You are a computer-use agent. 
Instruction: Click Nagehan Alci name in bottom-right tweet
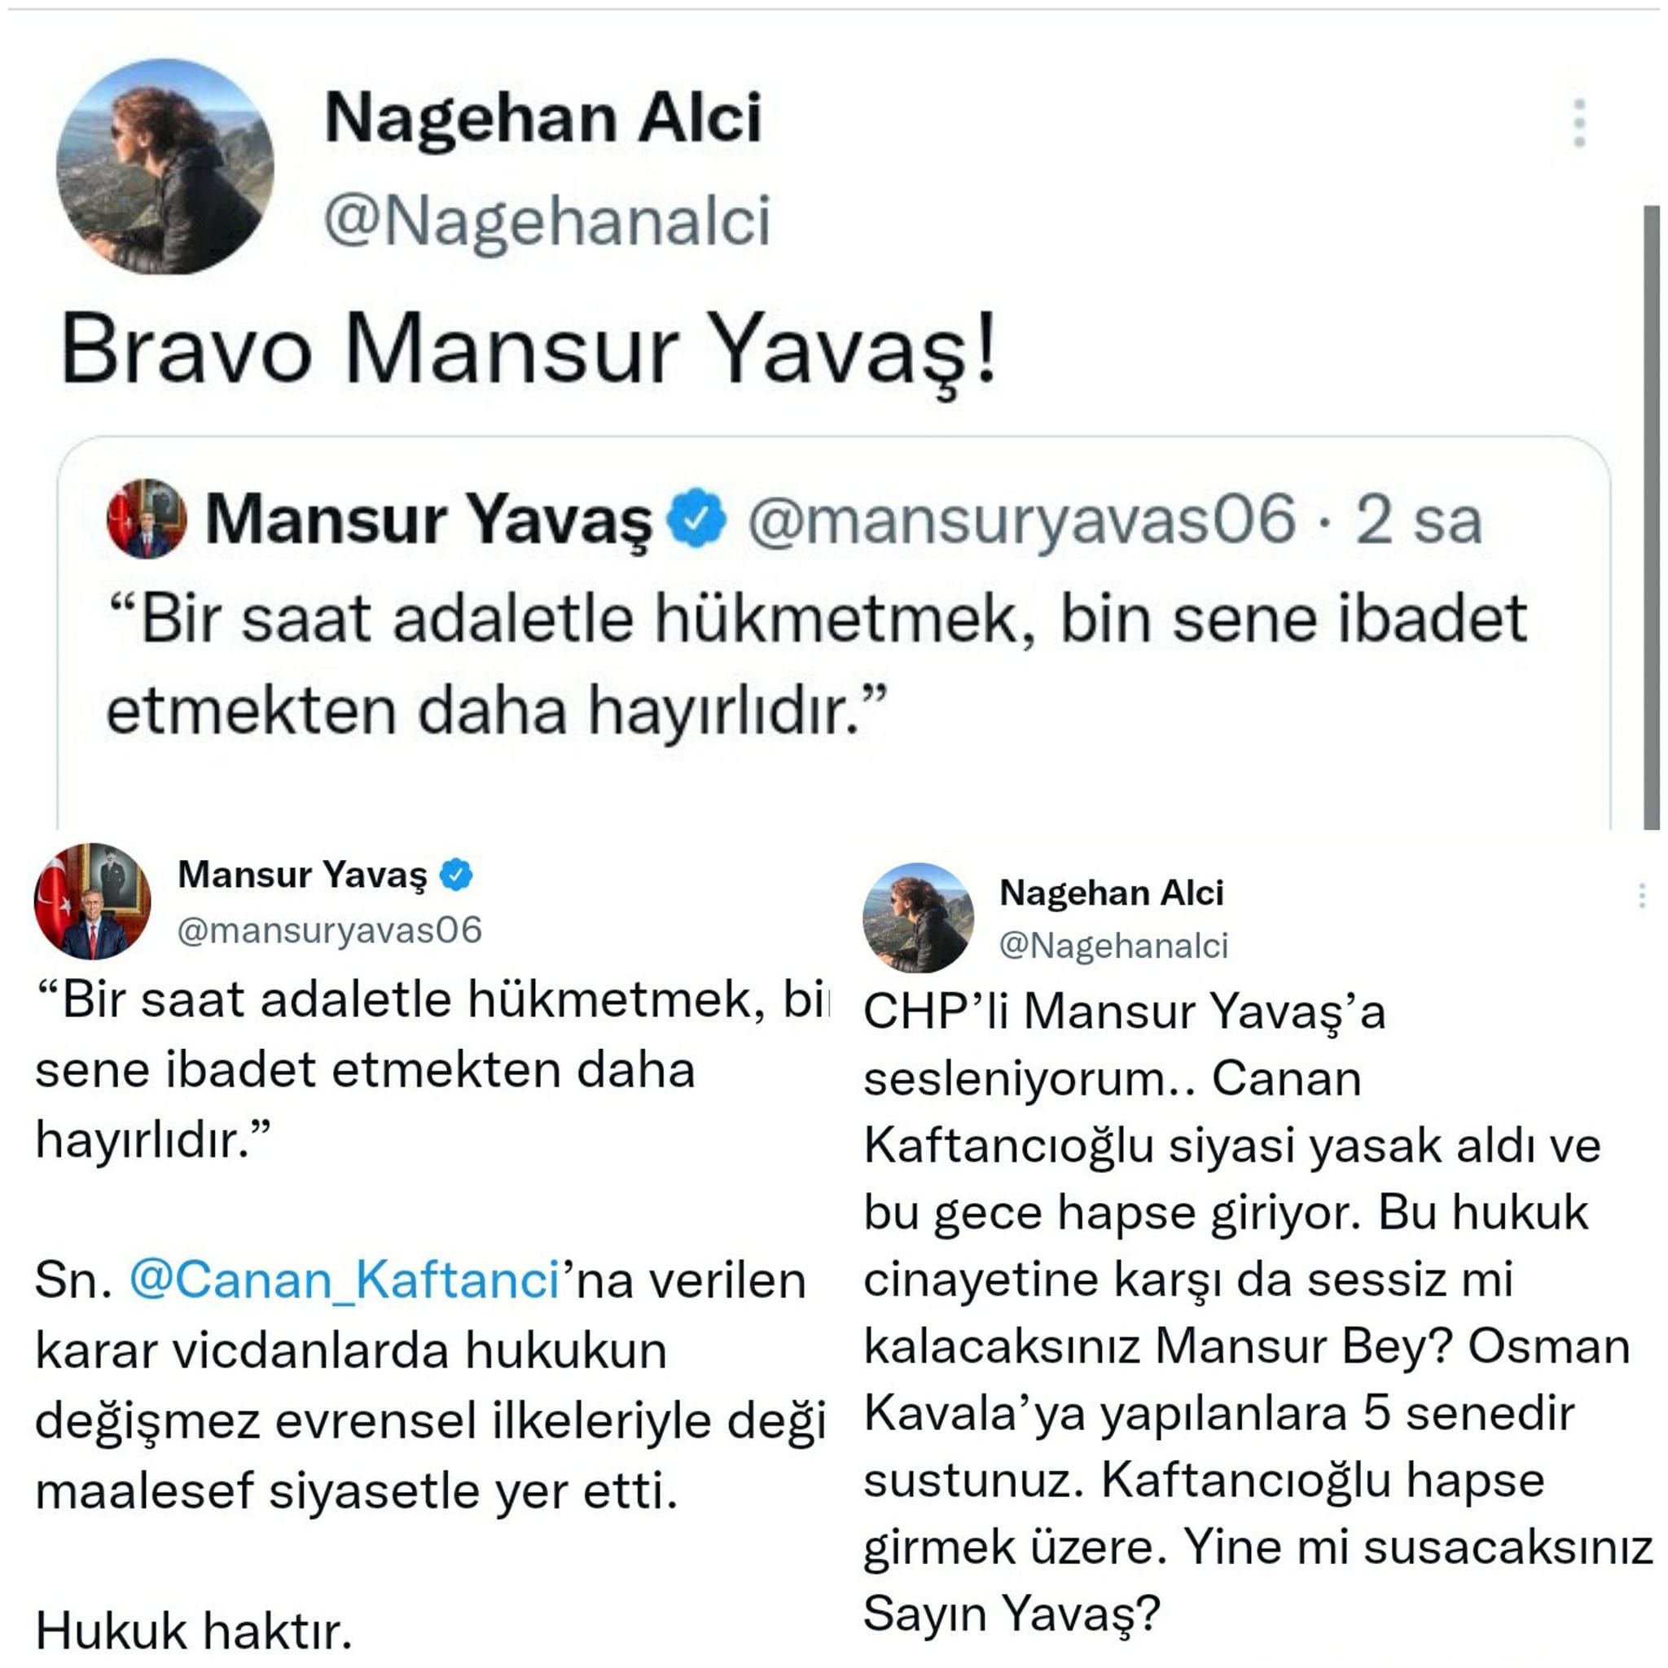tap(1111, 893)
